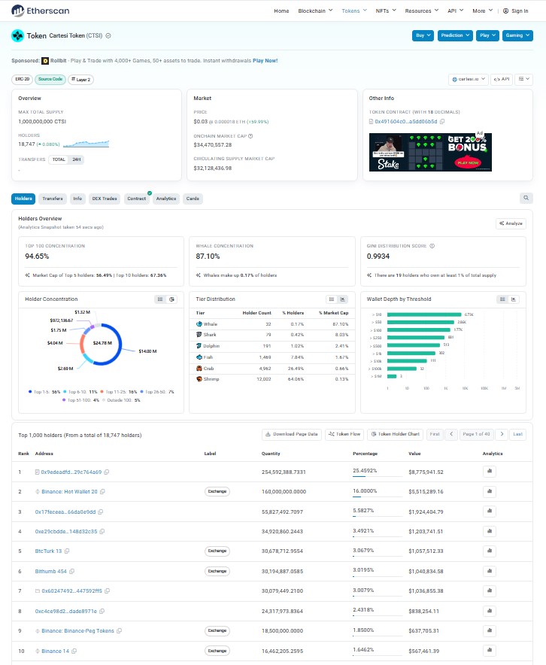546x665 pixels.
Task: Copy Bithumb 454 address
Action: point(71,571)
